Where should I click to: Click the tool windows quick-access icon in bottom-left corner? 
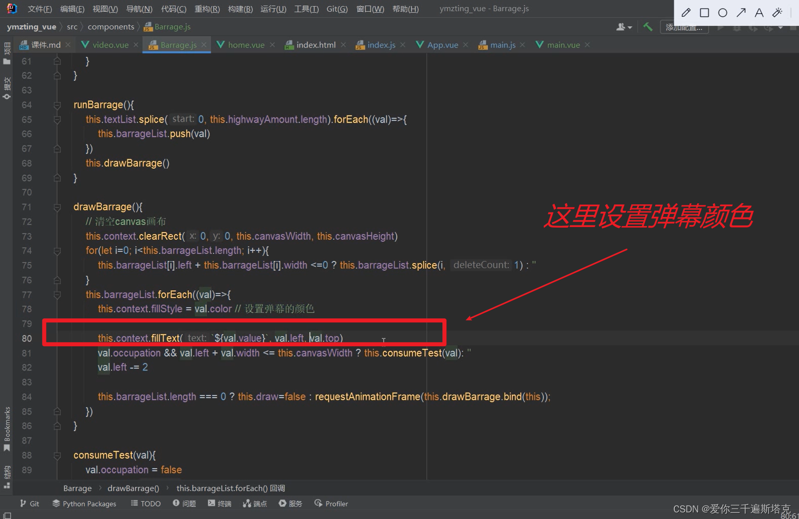pos(7,515)
